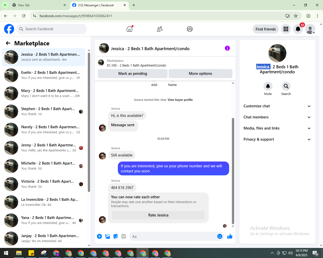This screenshot has width=323, height=258.
Task: Open the Windows notification center
Action: (315, 253)
